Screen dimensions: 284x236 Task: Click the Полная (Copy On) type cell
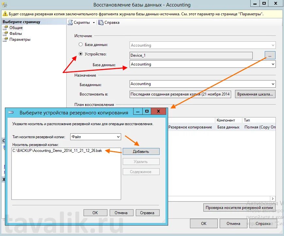pyautogui.click(x=260, y=127)
